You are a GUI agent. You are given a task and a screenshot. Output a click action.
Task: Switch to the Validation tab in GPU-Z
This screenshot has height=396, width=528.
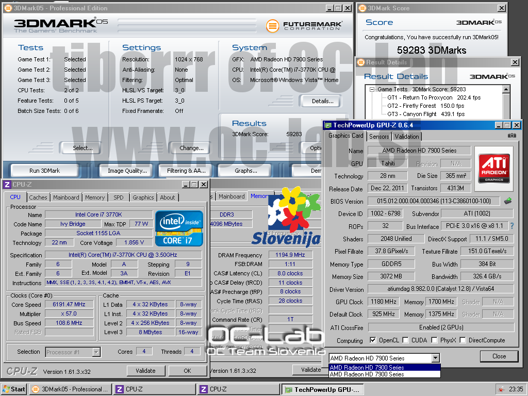(x=407, y=136)
